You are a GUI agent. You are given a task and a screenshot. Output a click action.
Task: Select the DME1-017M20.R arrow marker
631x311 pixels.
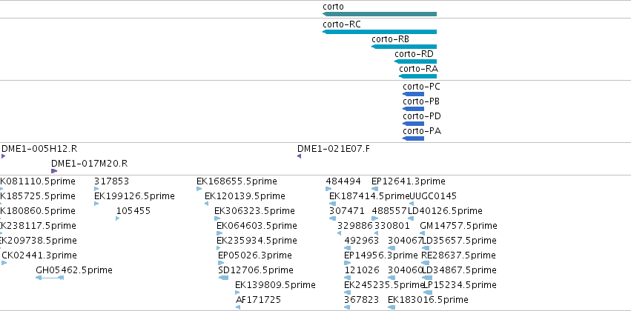[54, 171]
